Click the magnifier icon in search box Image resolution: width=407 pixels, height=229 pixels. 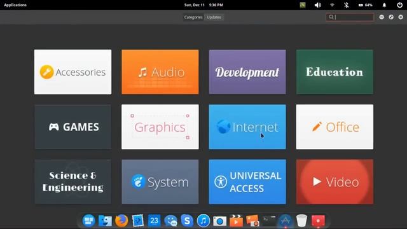[331, 17]
